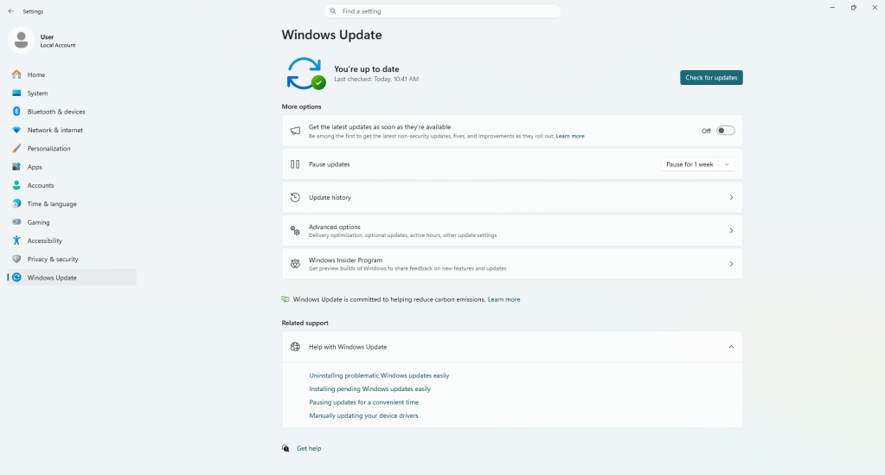Click the green leaf carbon emissions icon
The height and width of the screenshot is (475, 885).
(285, 299)
